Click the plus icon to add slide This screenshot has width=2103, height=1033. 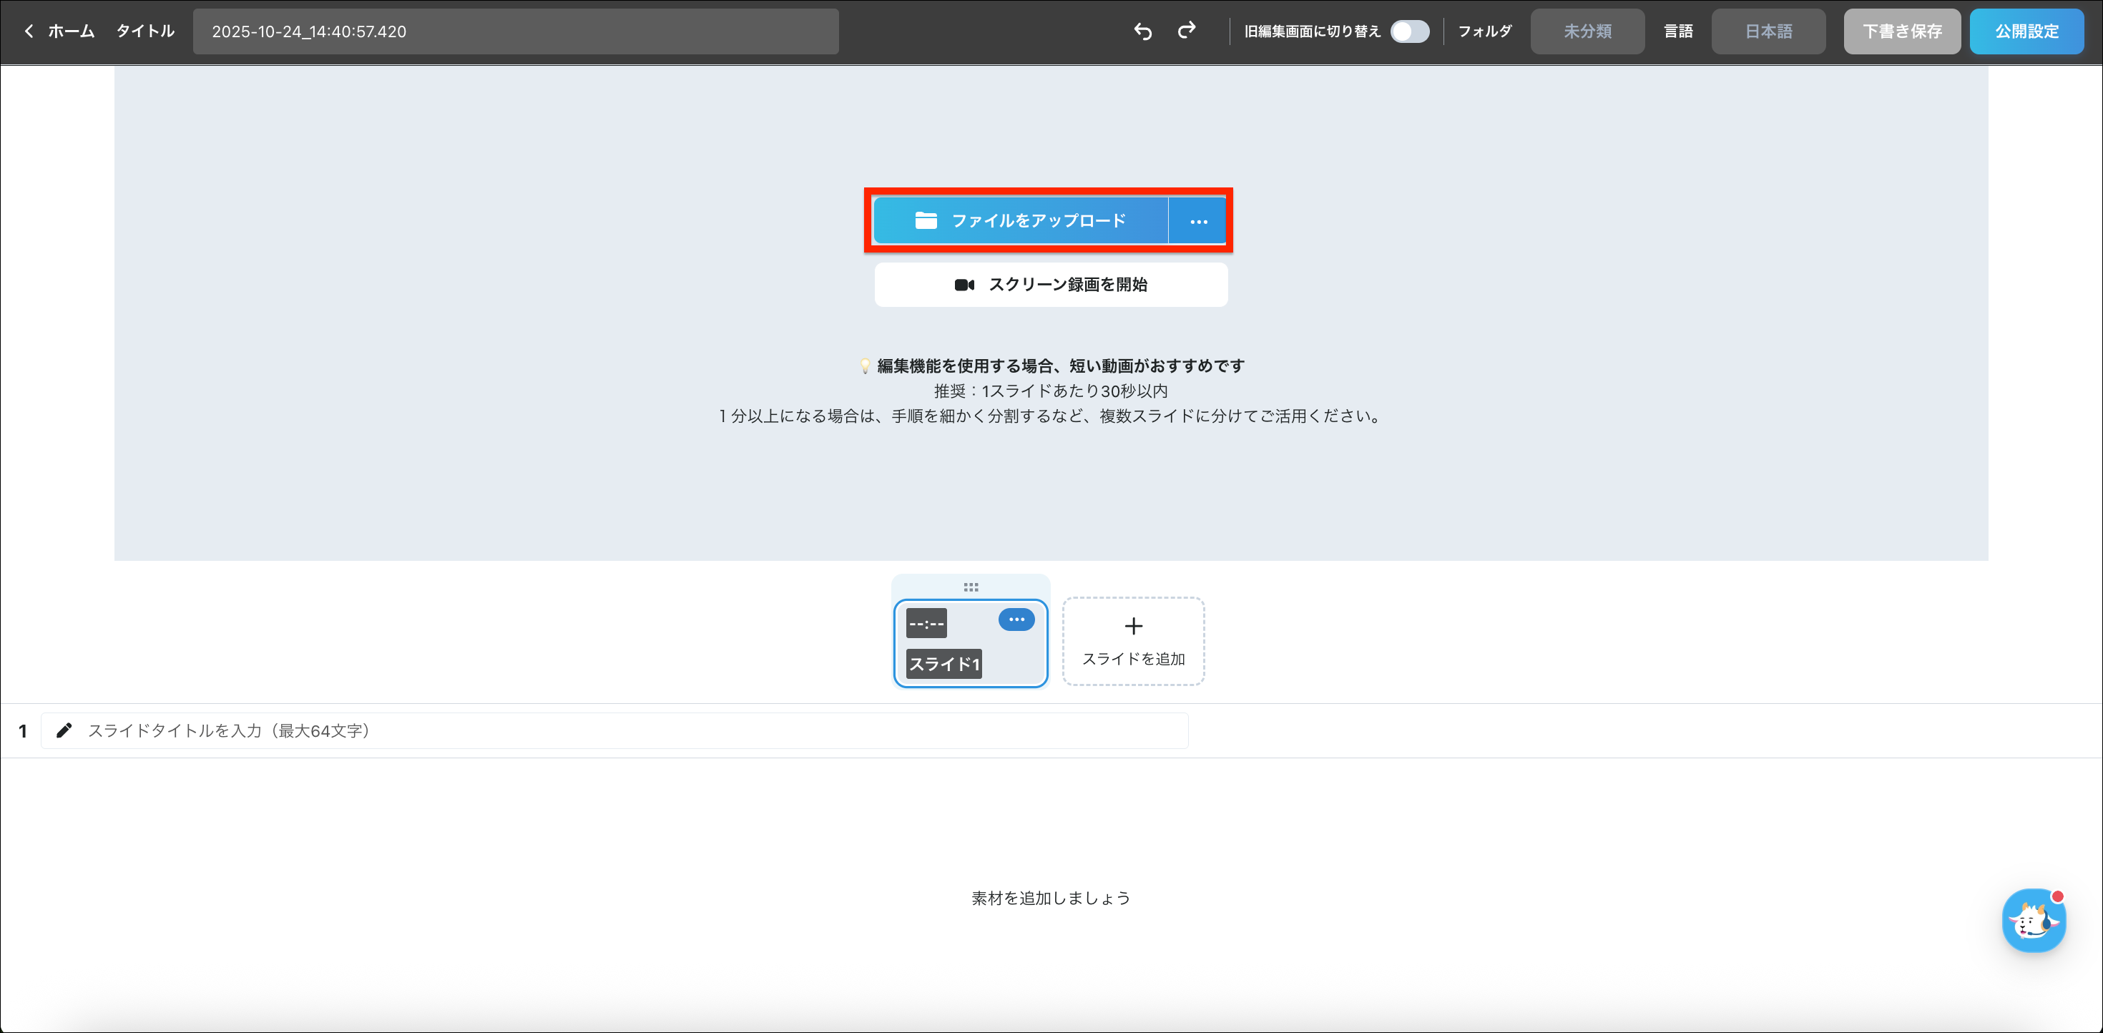(x=1133, y=627)
